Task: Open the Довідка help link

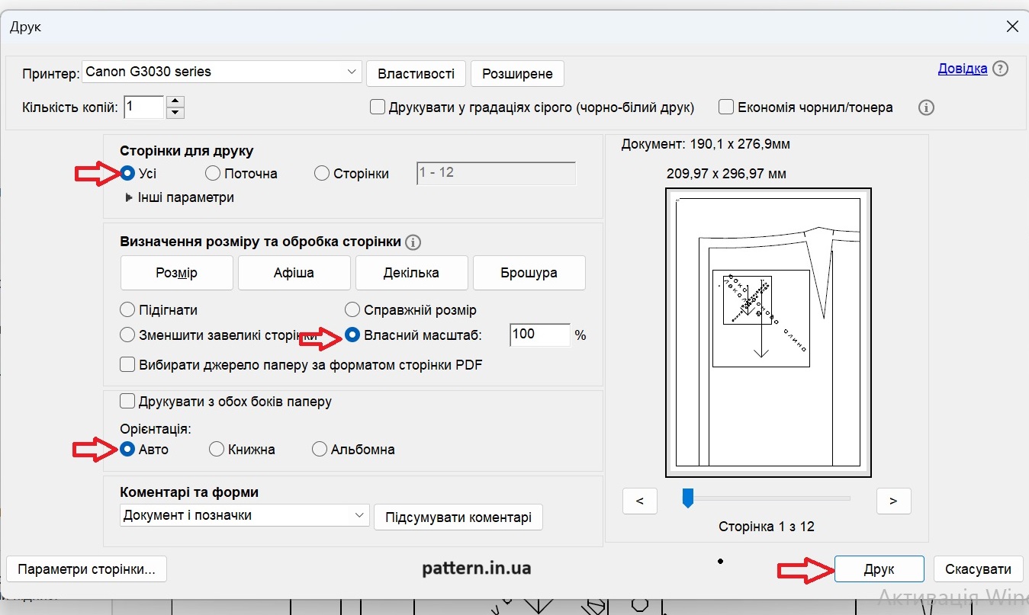Action: [x=963, y=69]
